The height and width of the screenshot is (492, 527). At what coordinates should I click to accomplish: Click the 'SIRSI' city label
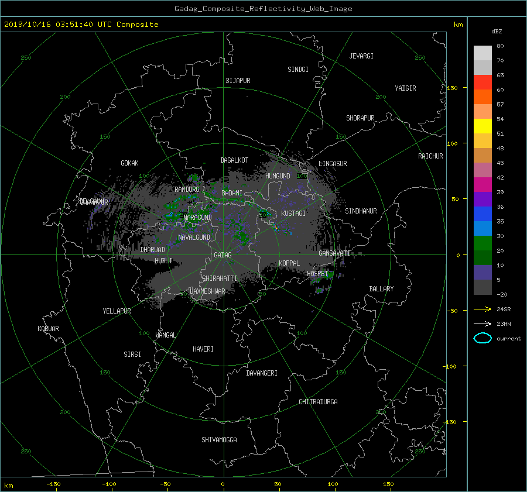click(x=132, y=355)
